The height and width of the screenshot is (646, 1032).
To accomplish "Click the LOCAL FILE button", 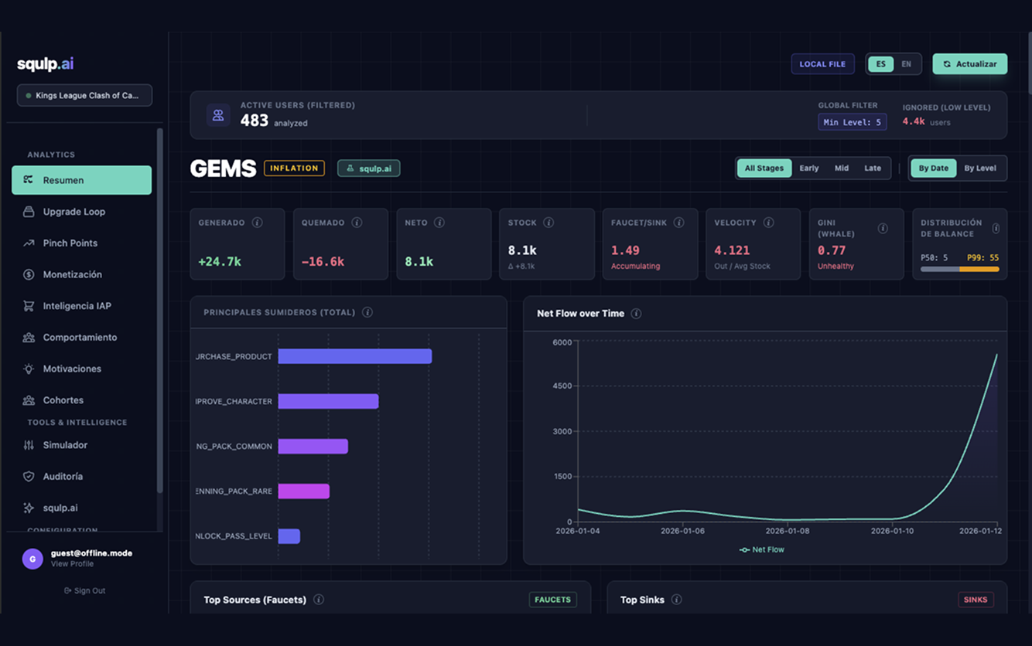I will click(x=822, y=64).
